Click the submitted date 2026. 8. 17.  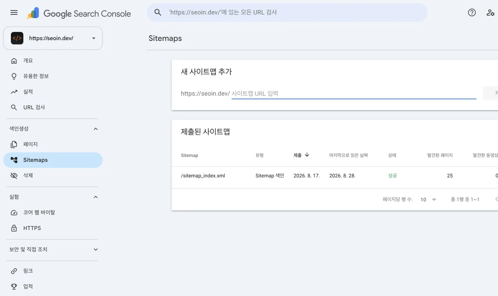[x=307, y=176]
